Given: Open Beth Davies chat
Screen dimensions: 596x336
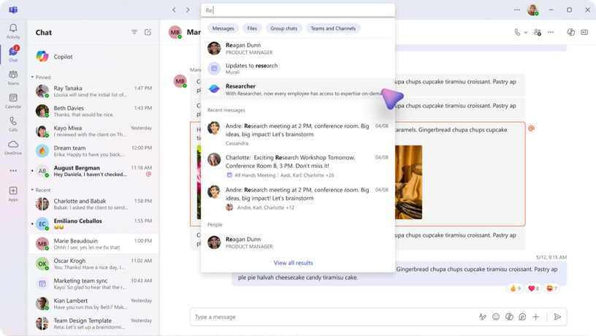Looking at the screenshot, I should click(93, 111).
